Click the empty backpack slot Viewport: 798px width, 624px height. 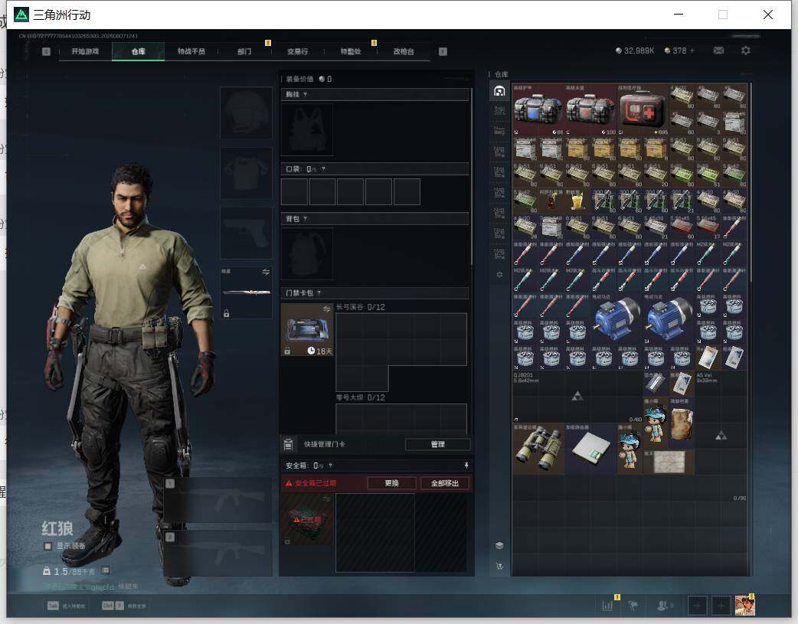point(307,254)
